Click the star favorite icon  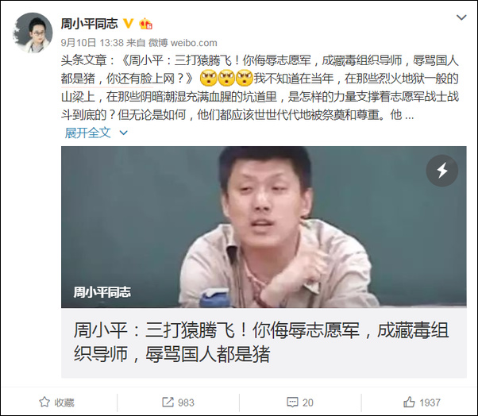click(44, 402)
